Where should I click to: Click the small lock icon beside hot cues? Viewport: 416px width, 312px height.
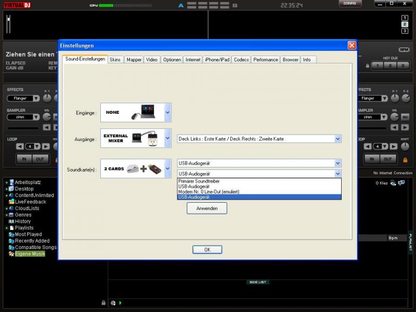pos(368,66)
